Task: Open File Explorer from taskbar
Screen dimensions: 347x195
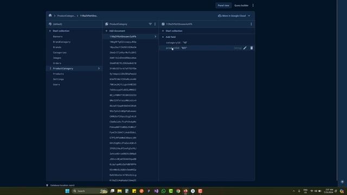Action: (119, 191)
